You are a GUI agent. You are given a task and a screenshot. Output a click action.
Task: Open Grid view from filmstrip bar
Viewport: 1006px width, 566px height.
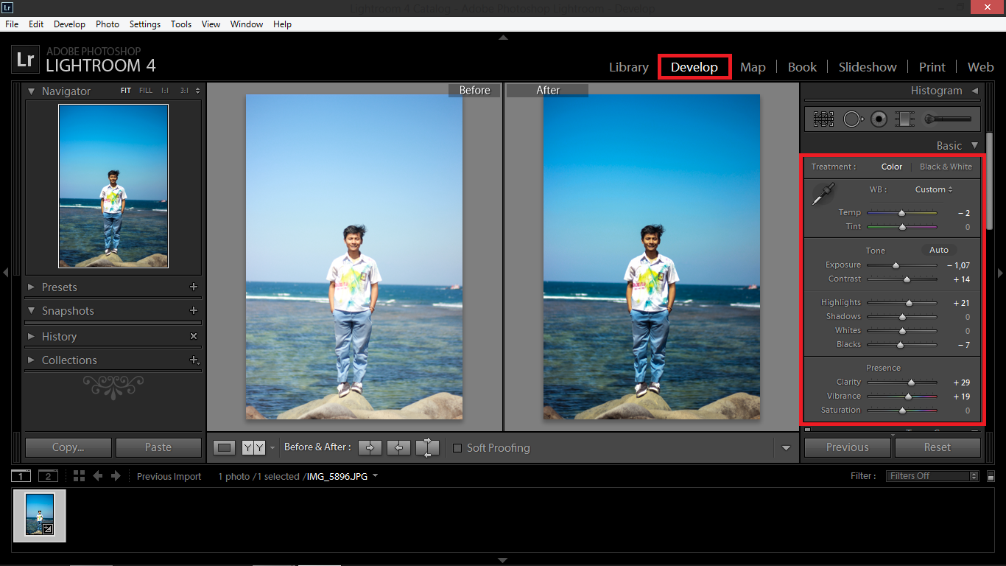coord(79,476)
